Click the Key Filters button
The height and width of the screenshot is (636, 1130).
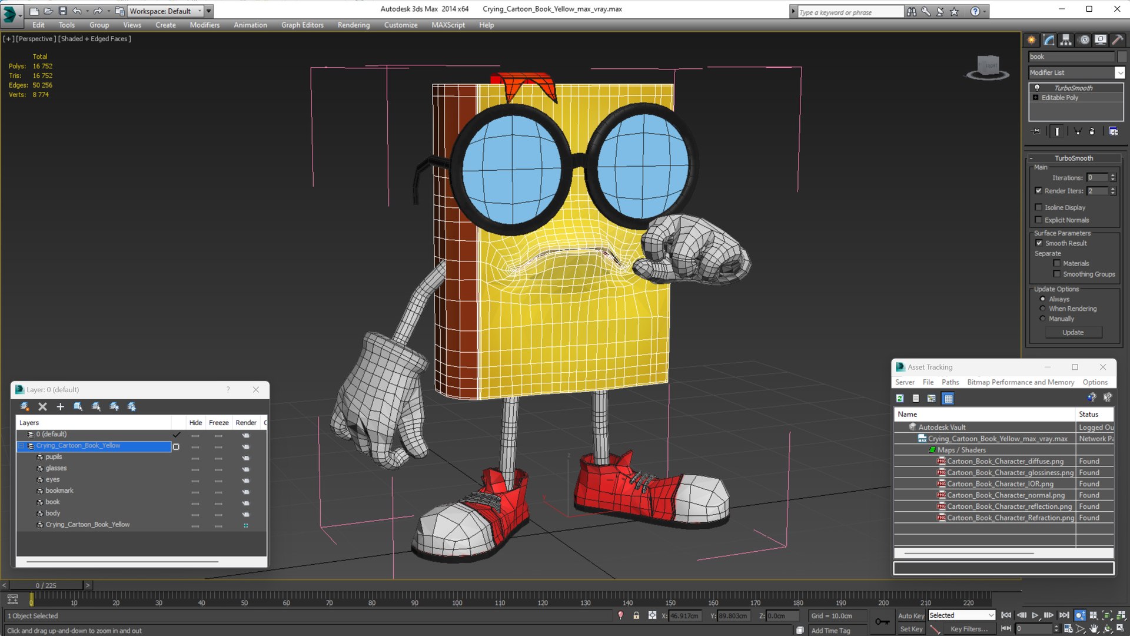969,629
